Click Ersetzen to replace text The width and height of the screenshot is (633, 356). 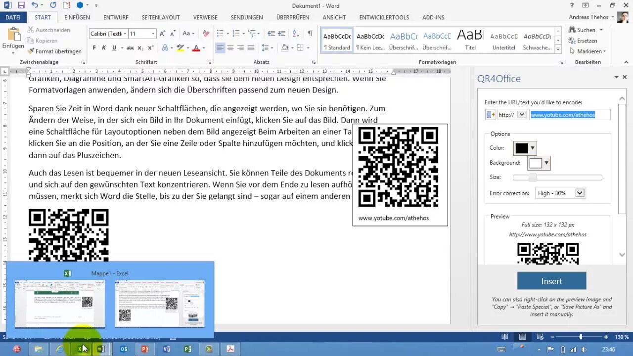point(583,41)
